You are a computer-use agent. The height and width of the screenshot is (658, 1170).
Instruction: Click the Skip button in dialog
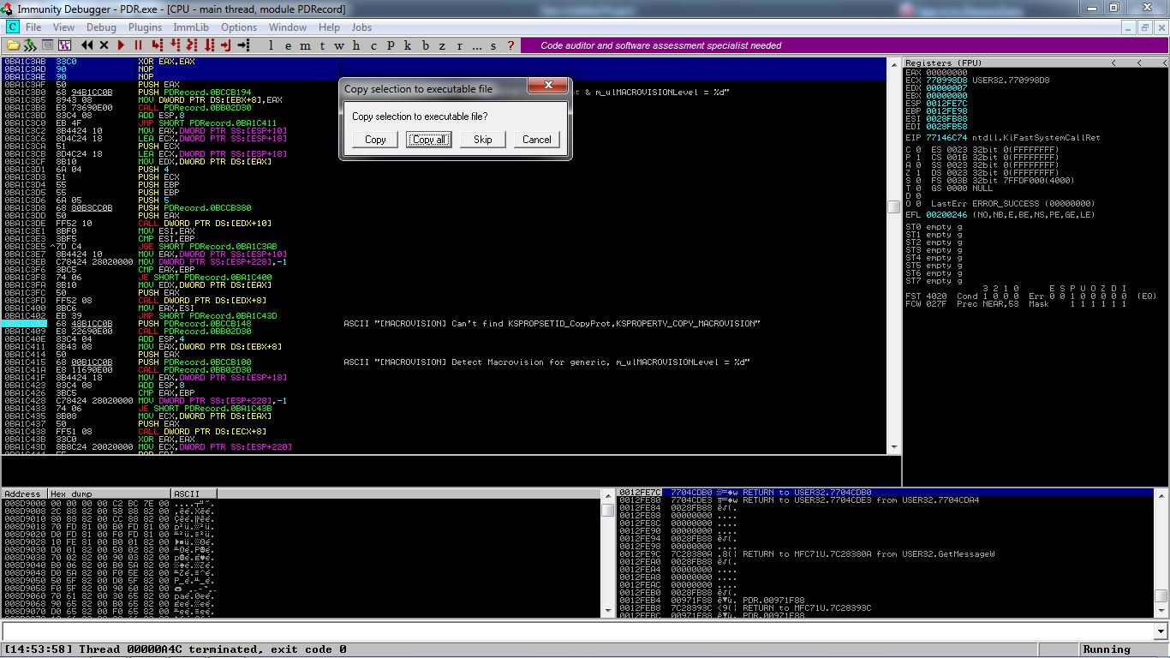pyautogui.click(x=483, y=140)
